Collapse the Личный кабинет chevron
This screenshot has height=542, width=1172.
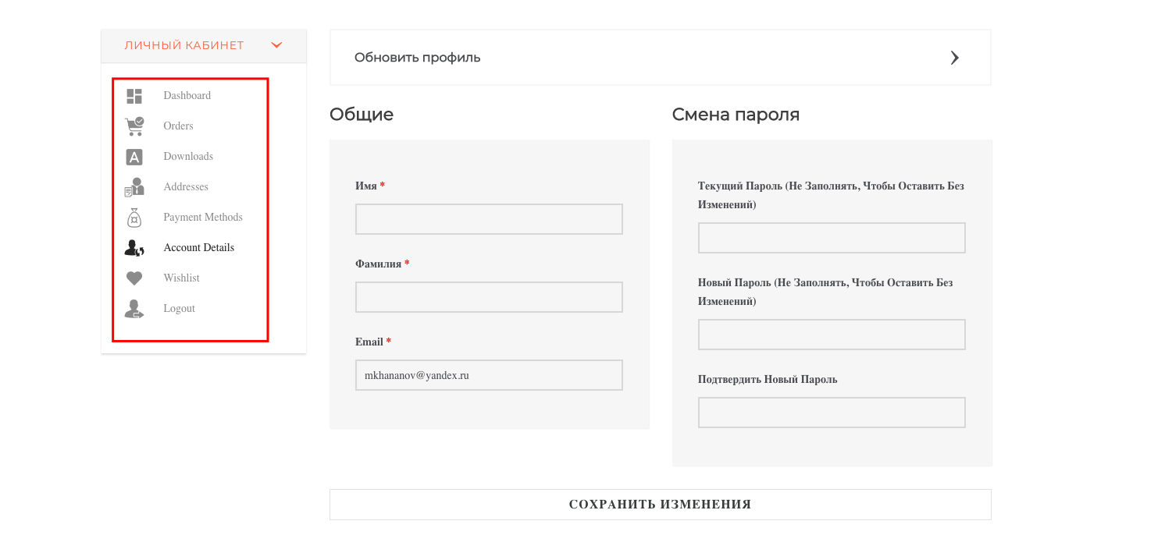[x=276, y=45]
